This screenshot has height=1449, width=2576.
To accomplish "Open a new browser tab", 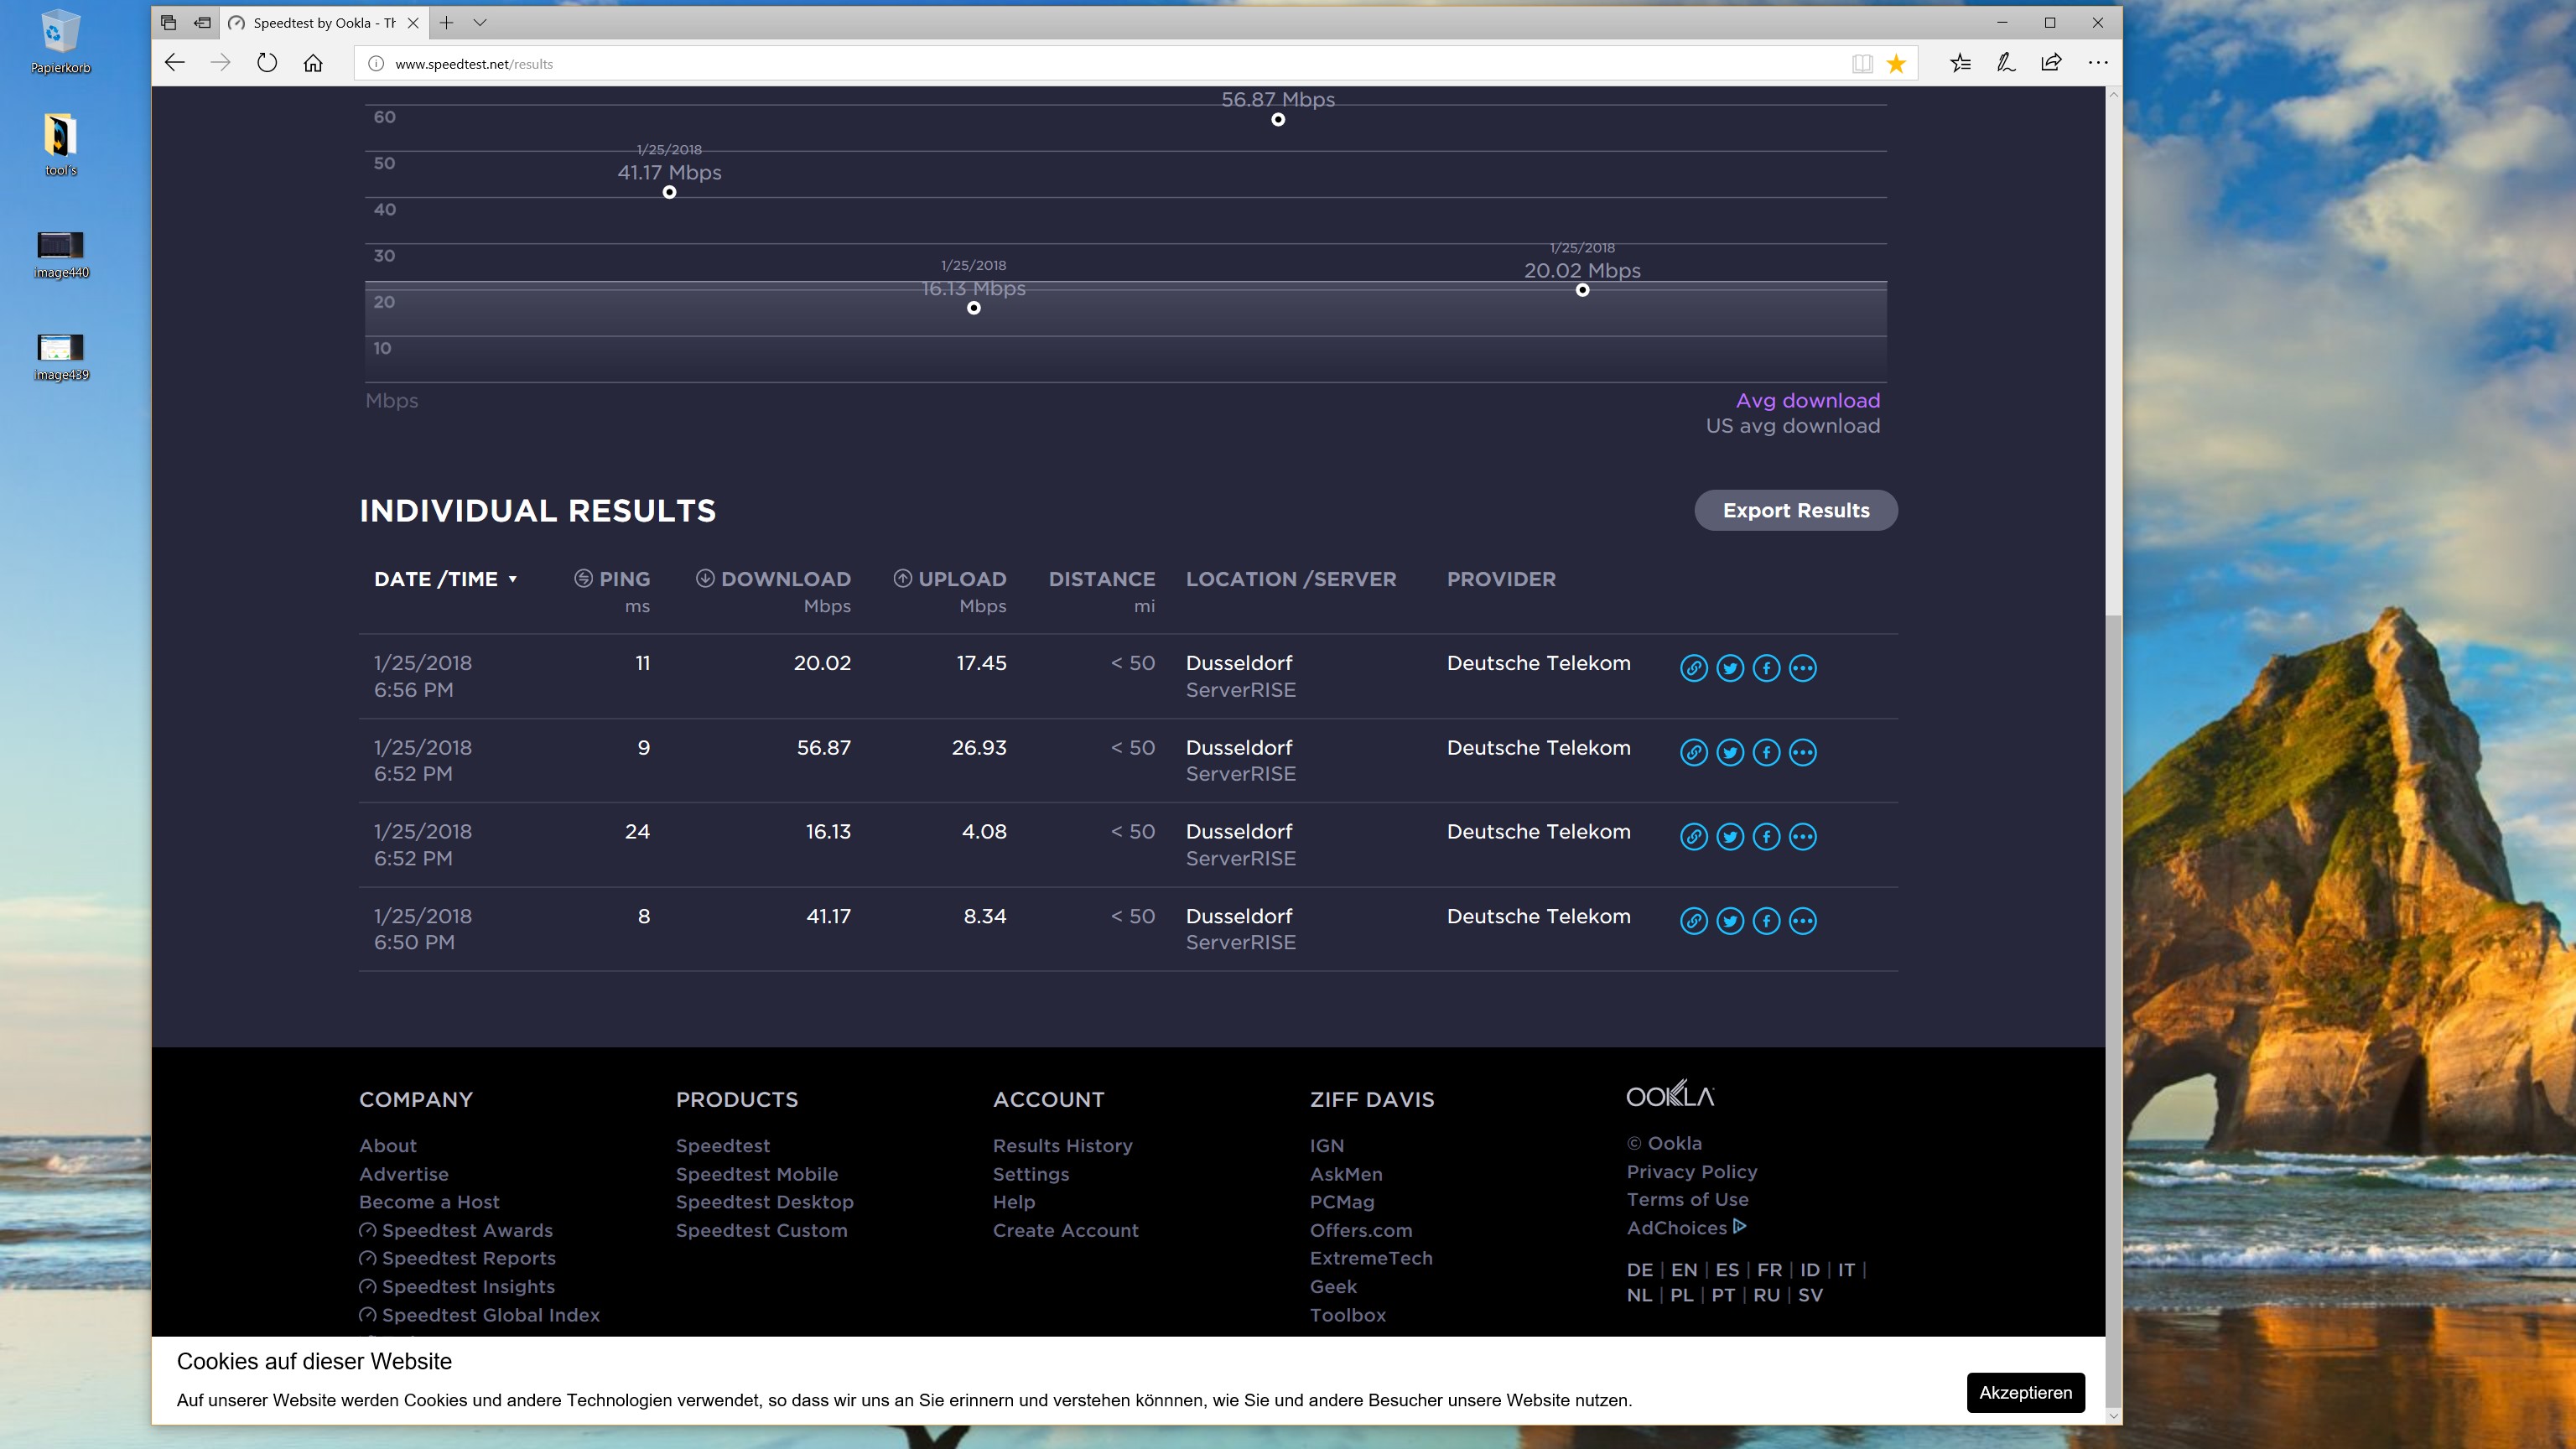I will (x=447, y=22).
